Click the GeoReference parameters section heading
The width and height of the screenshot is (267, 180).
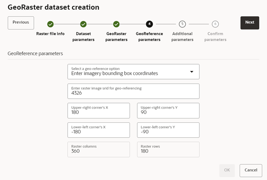tap(35, 53)
